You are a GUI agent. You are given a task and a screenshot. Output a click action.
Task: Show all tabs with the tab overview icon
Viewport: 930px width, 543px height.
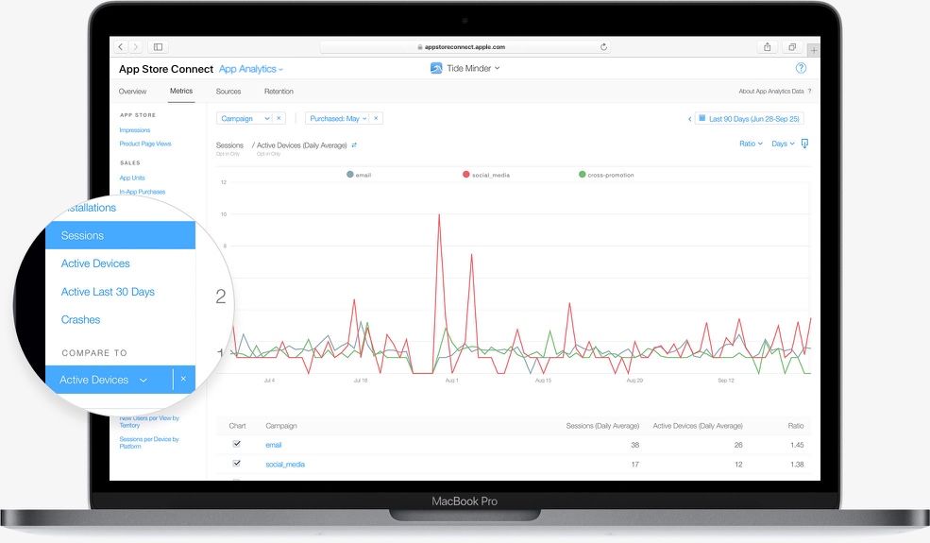792,47
